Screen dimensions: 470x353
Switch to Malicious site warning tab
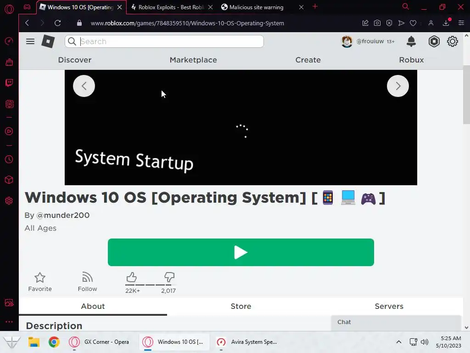coord(257,7)
